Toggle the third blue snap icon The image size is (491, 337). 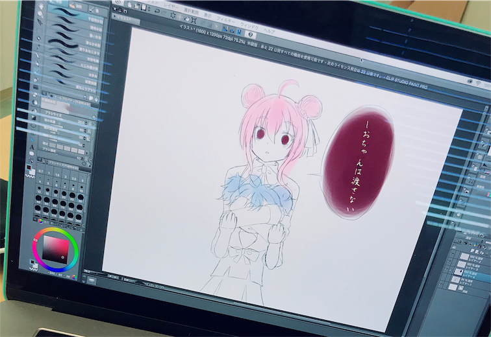pyautogui.click(x=239, y=32)
